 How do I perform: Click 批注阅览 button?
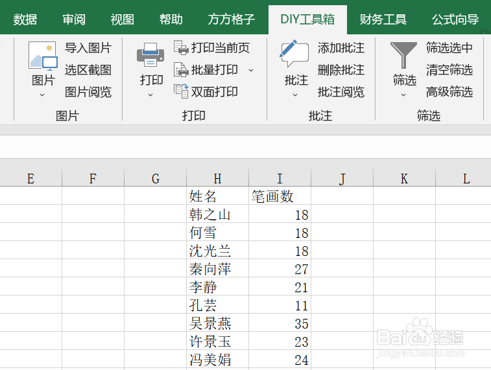[341, 92]
